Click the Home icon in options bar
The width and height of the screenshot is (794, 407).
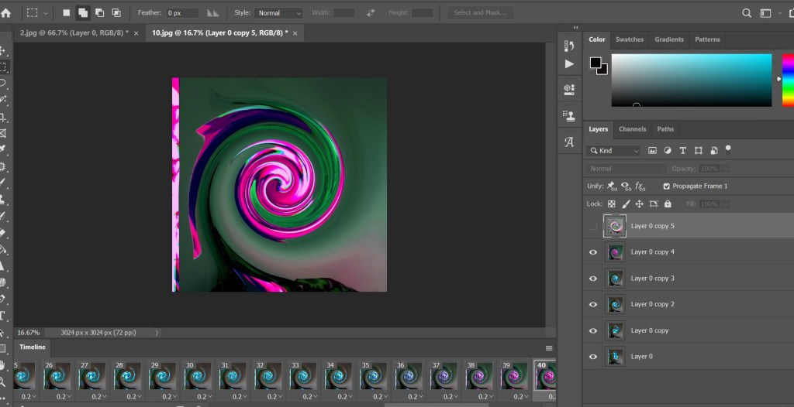pos(6,13)
